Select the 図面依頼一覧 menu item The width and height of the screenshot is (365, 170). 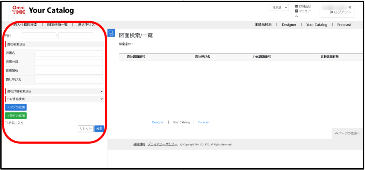[x=57, y=25]
